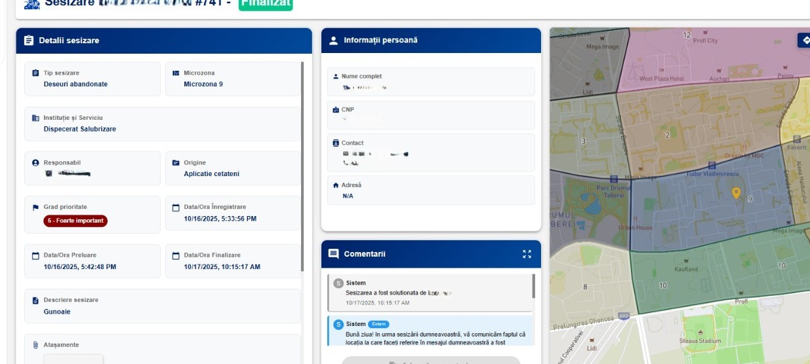
Task: Click the Finalizat status badge
Action: [x=265, y=3]
